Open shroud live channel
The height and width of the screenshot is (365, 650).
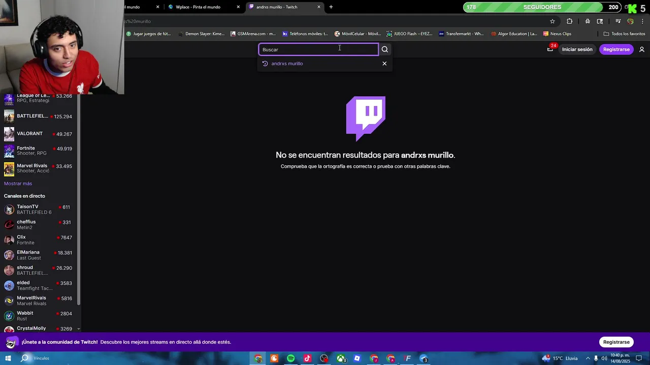(39, 270)
